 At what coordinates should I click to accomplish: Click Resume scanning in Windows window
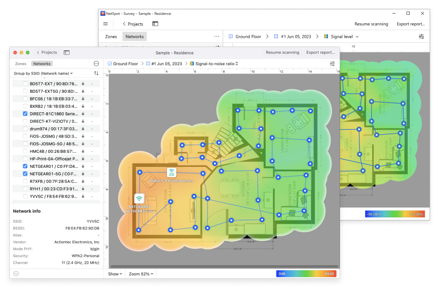click(371, 24)
